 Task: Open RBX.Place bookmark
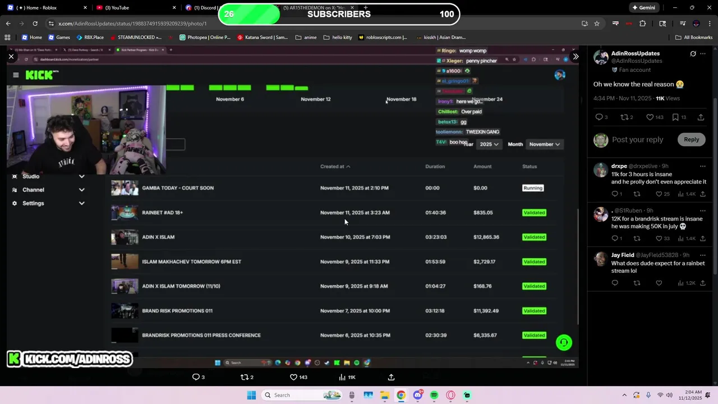[90, 38]
